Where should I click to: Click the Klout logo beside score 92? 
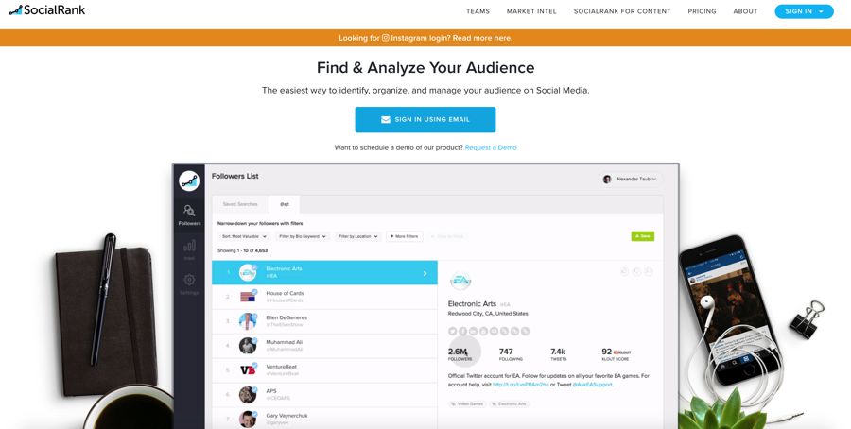(x=622, y=352)
